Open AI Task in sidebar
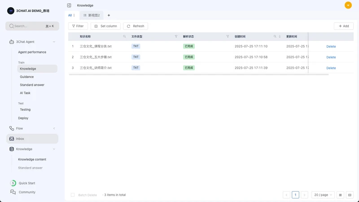The height and width of the screenshot is (202, 359). [25, 93]
